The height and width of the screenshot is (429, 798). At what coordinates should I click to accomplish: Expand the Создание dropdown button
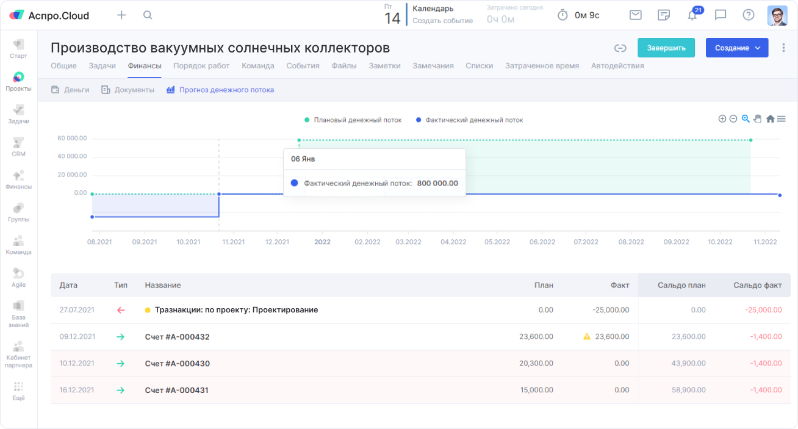coord(736,48)
